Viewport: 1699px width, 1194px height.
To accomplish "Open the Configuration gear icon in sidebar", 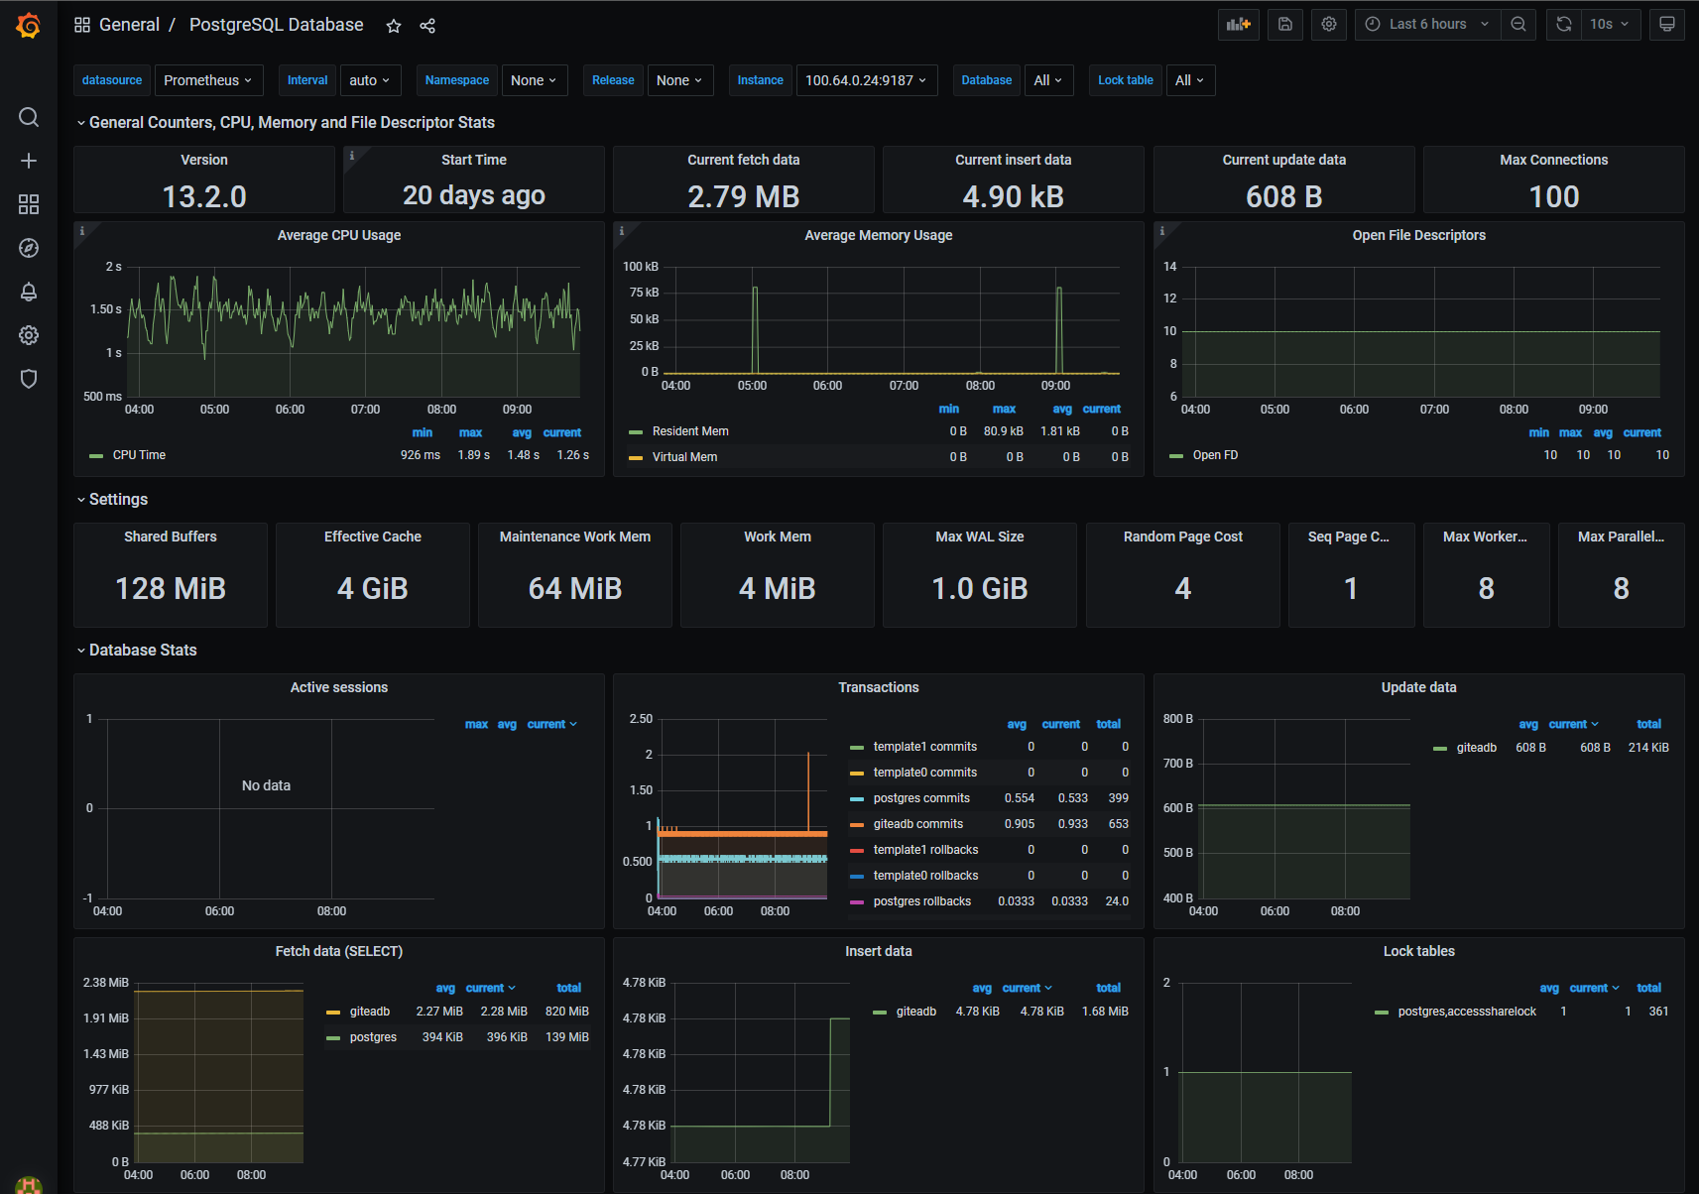I will tap(29, 335).
